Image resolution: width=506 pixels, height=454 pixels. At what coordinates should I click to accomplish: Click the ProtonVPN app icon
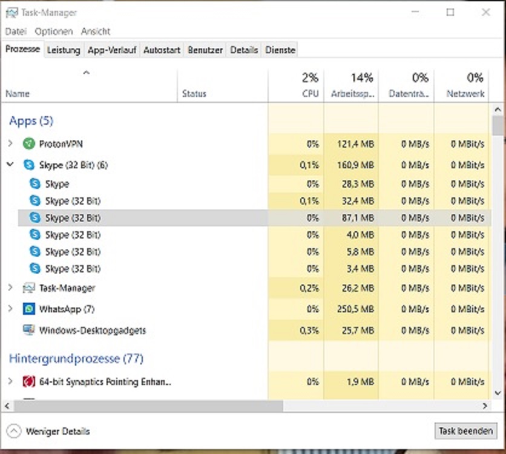28,143
